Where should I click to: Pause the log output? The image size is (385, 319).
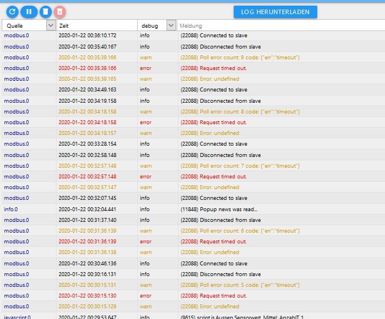[x=29, y=11]
